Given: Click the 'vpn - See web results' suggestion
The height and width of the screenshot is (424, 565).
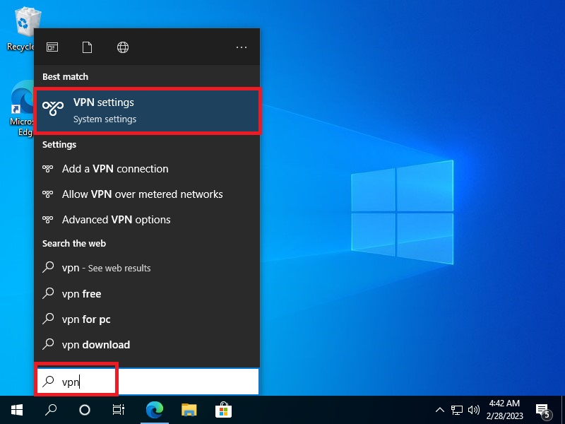Looking at the screenshot, I should (106, 269).
